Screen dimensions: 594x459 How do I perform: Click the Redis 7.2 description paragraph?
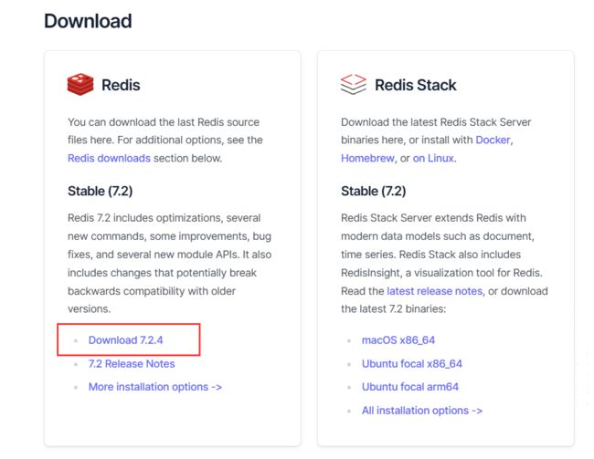coord(170,264)
